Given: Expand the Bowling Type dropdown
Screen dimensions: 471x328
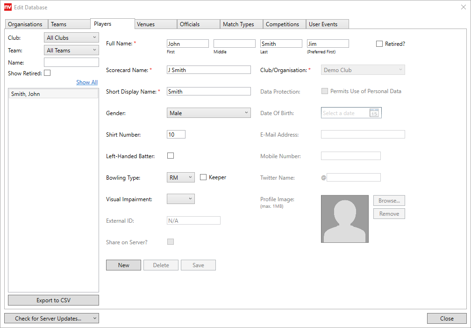Looking at the screenshot, I should coord(180,178).
